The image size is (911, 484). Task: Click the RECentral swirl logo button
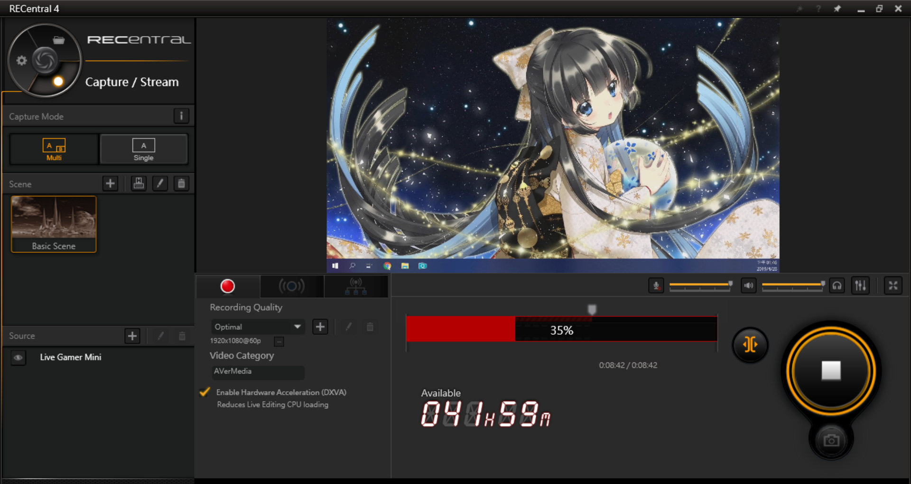tap(45, 60)
